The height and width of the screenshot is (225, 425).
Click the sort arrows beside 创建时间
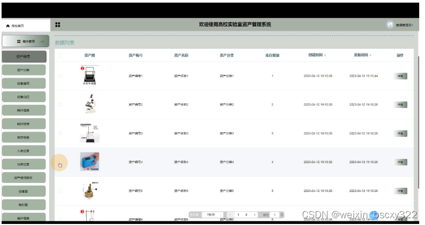point(325,55)
